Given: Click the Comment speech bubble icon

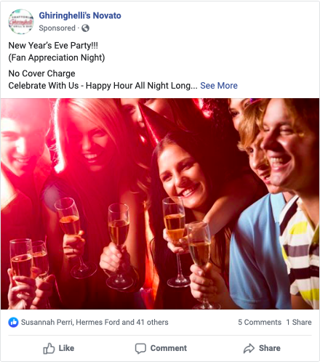Looking at the screenshot, I should pyautogui.click(x=140, y=349).
